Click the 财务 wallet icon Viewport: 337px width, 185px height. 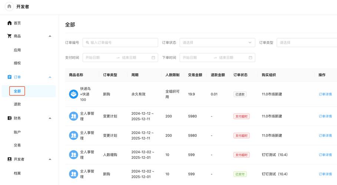9,118
